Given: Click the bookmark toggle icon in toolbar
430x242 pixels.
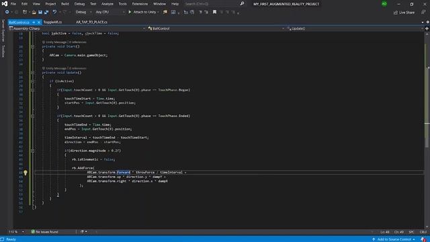Looking at the screenshot, I should click(215, 12).
